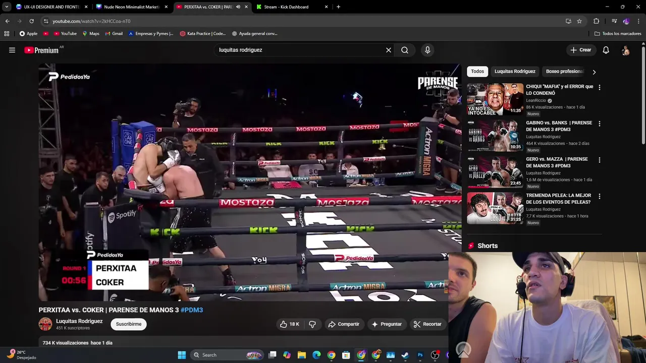The image size is (646, 363).
Task: Open Chrome extensions puzzle icon
Action: pos(597,21)
